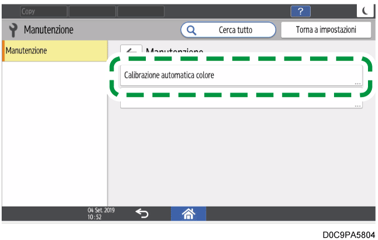
Task: Tap the back arrow beside Manutenzione heading
Action: click(x=131, y=49)
